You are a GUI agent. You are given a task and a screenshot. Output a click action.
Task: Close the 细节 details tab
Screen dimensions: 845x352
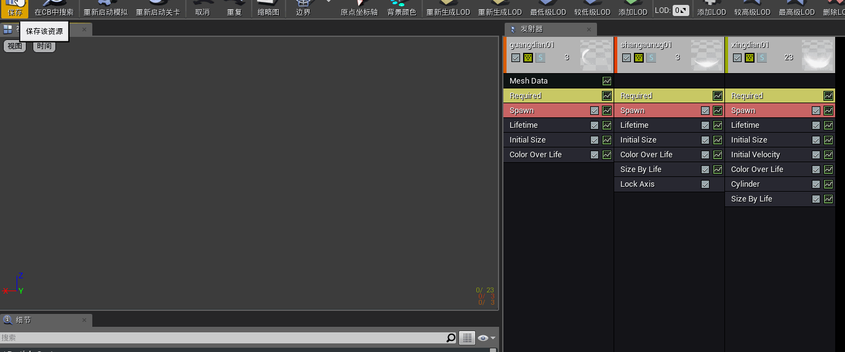point(85,320)
